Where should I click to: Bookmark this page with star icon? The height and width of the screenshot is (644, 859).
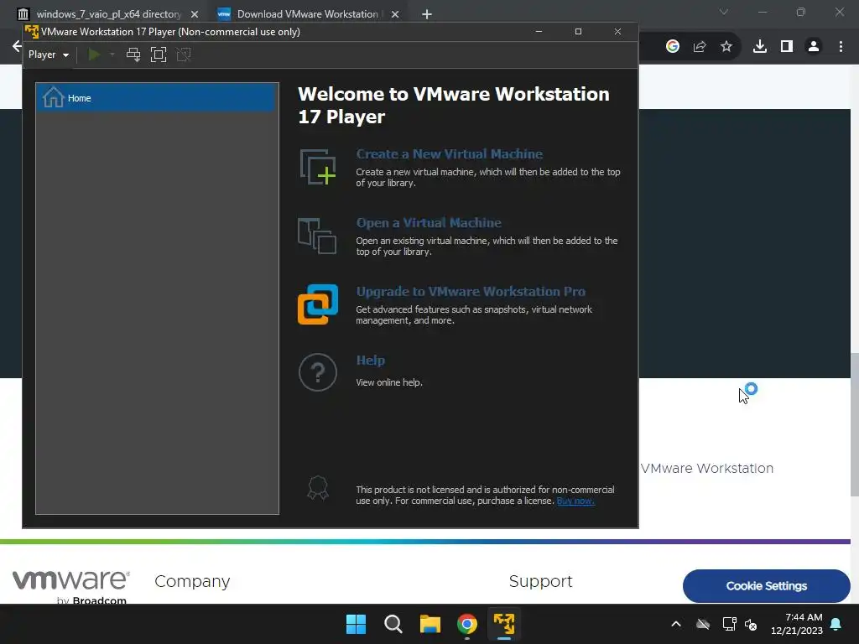coord(726,47)
